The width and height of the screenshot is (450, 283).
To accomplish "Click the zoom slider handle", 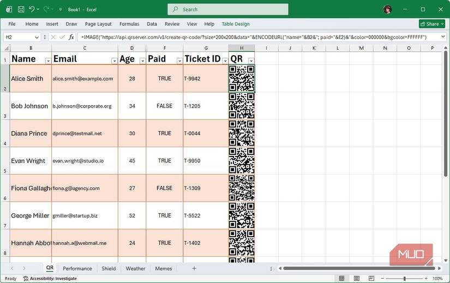I will point(404,279).
